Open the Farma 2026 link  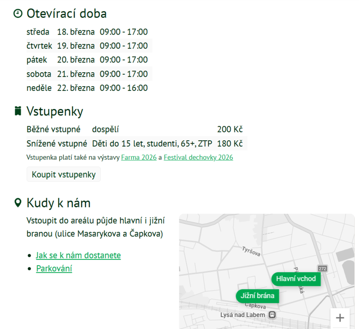point(139,158)
